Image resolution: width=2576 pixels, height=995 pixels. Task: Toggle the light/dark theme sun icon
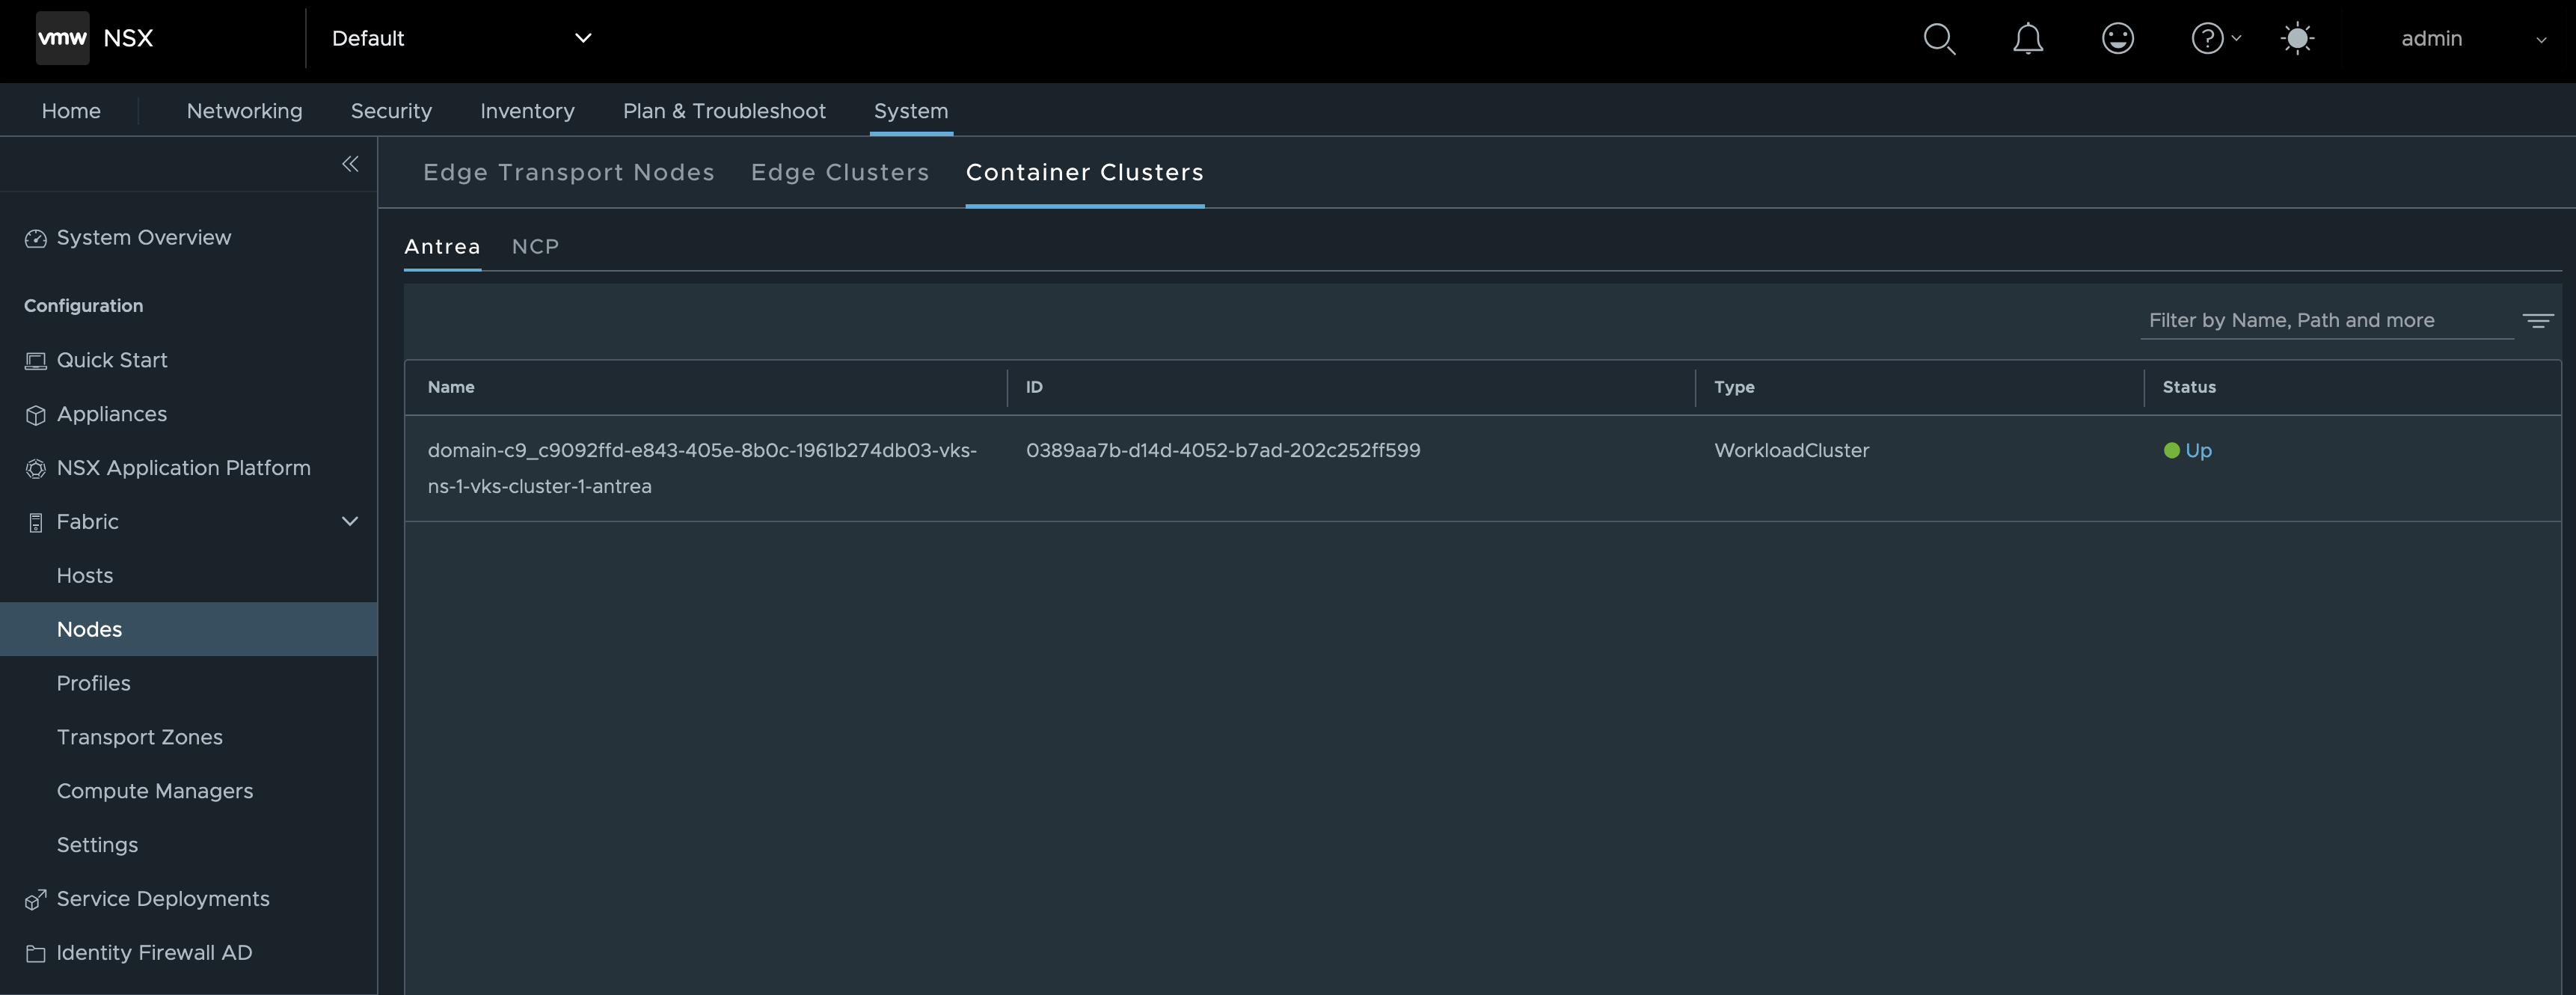(2297, 39)
